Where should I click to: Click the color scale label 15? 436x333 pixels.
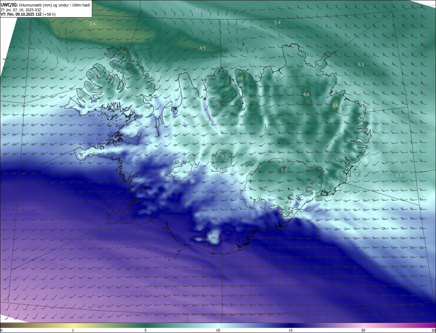[x=291, y=330]
